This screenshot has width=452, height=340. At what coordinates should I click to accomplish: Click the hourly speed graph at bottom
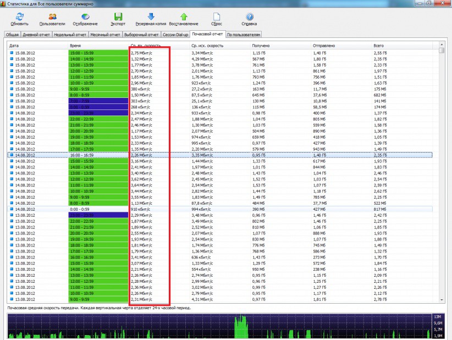[220, 326]
